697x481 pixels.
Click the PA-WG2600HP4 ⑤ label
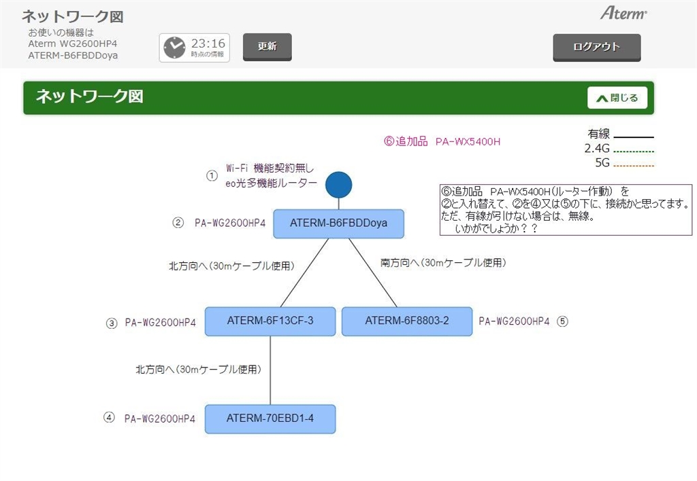pyautogui.click(x=523, y=321)
